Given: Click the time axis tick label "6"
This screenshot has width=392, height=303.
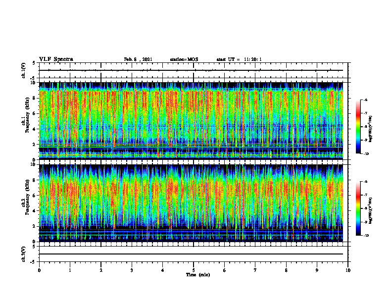Looking at the screenshot, I should pos(225,270).
